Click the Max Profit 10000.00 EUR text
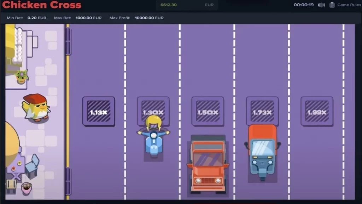The image size is (362, 204). tap(149, 17)
